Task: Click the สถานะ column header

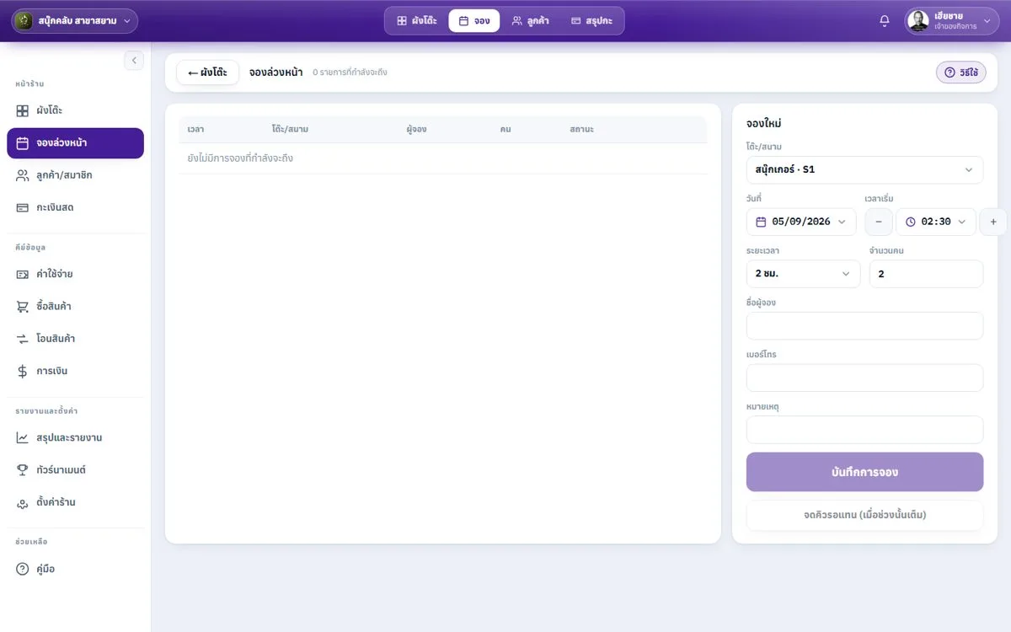Action: coord(581,130)
